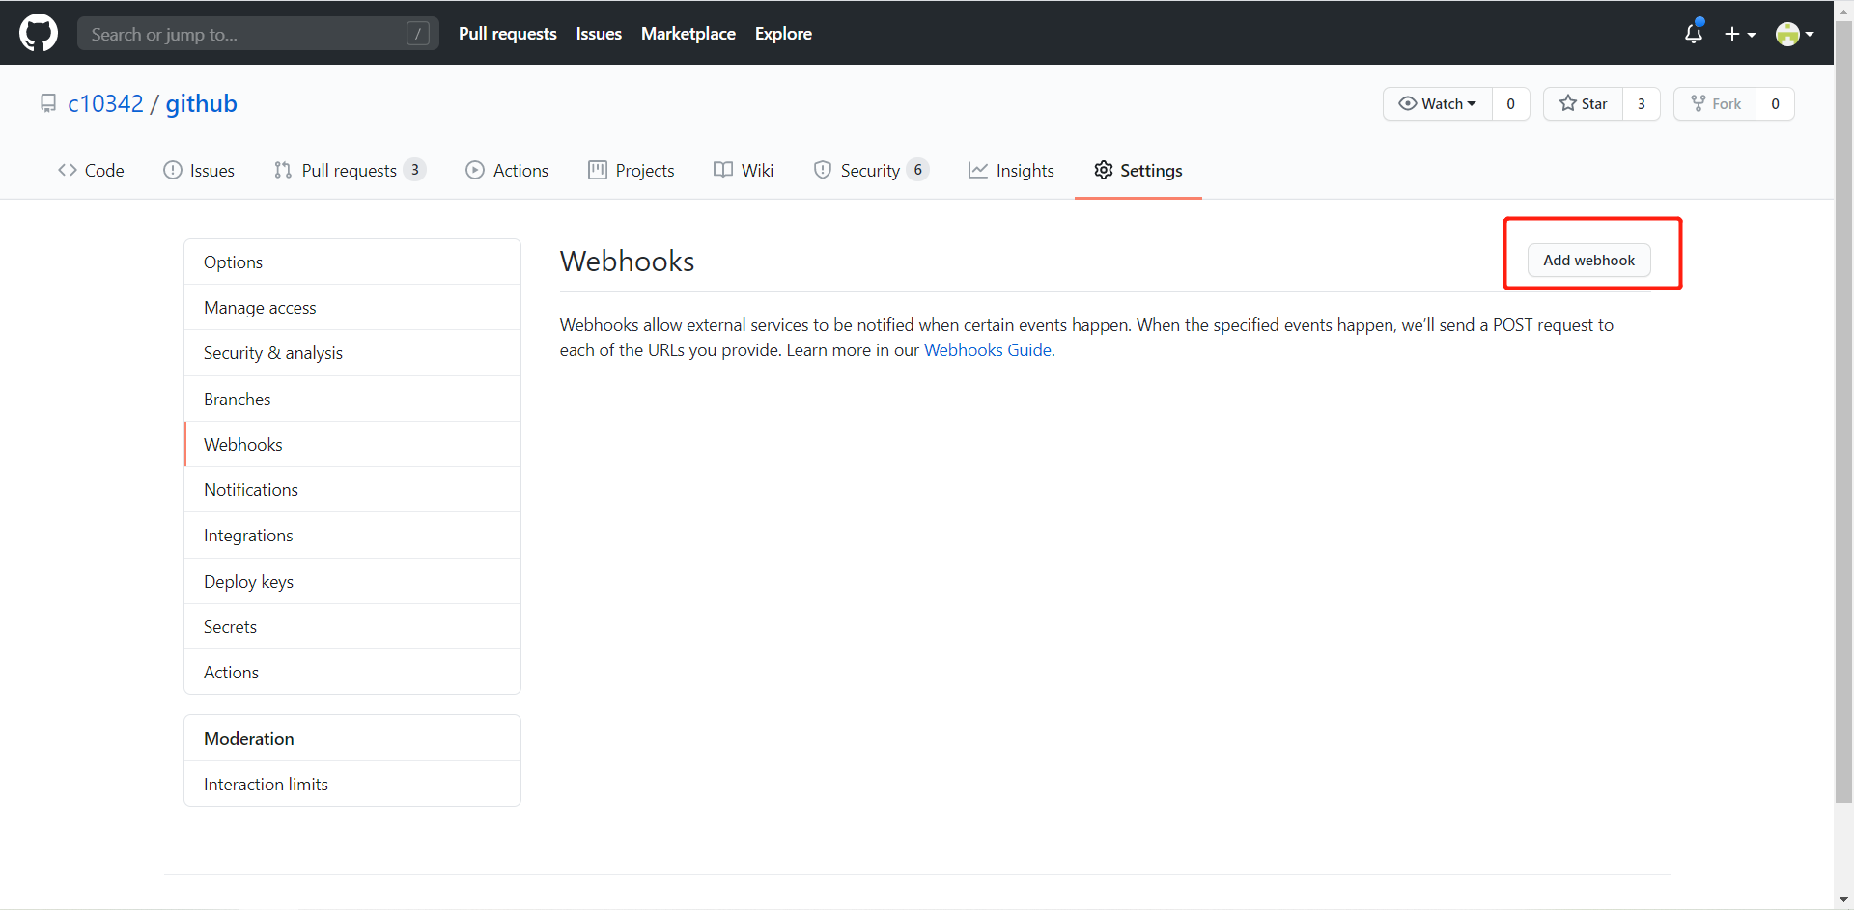Screen dimensions: 1854x910
Task: Switch to the Actions tab
Action: coord(507,171)
